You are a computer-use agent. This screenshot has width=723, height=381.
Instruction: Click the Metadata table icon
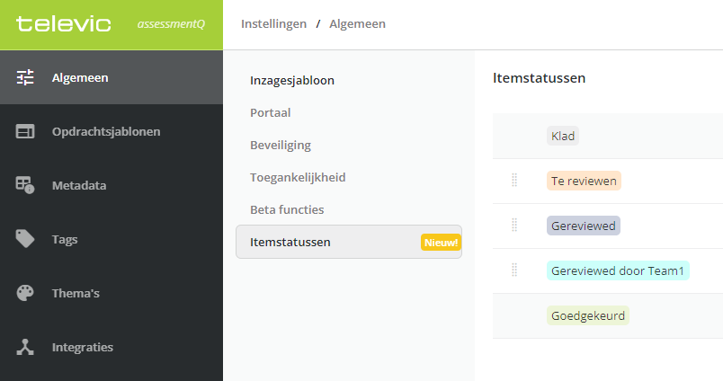25,185
